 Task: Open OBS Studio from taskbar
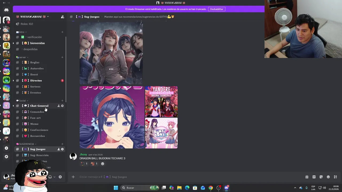(219, 188)
